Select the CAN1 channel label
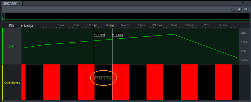Viewport: 251px width, 102px height. point(12,46)
